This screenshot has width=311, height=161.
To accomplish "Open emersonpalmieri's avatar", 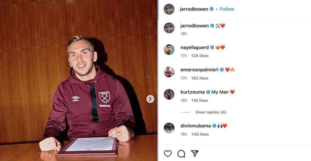I will (x=169, y=72).
